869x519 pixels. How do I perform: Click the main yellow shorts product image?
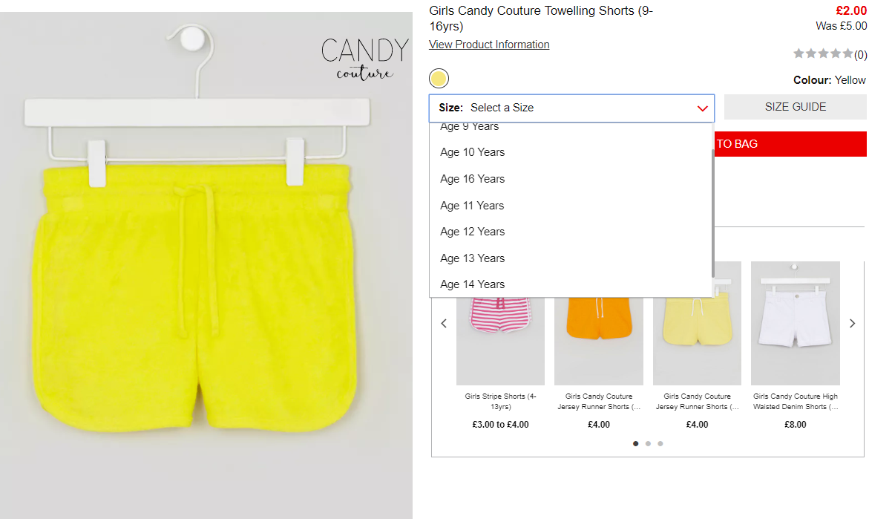click(x=206, y=265)
